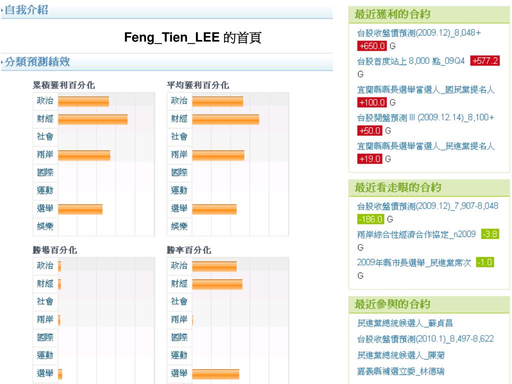Open 台股開盤預測 III (2009.12.14)_8,100+ link
The image size is (512, 384).
[425, 117]
